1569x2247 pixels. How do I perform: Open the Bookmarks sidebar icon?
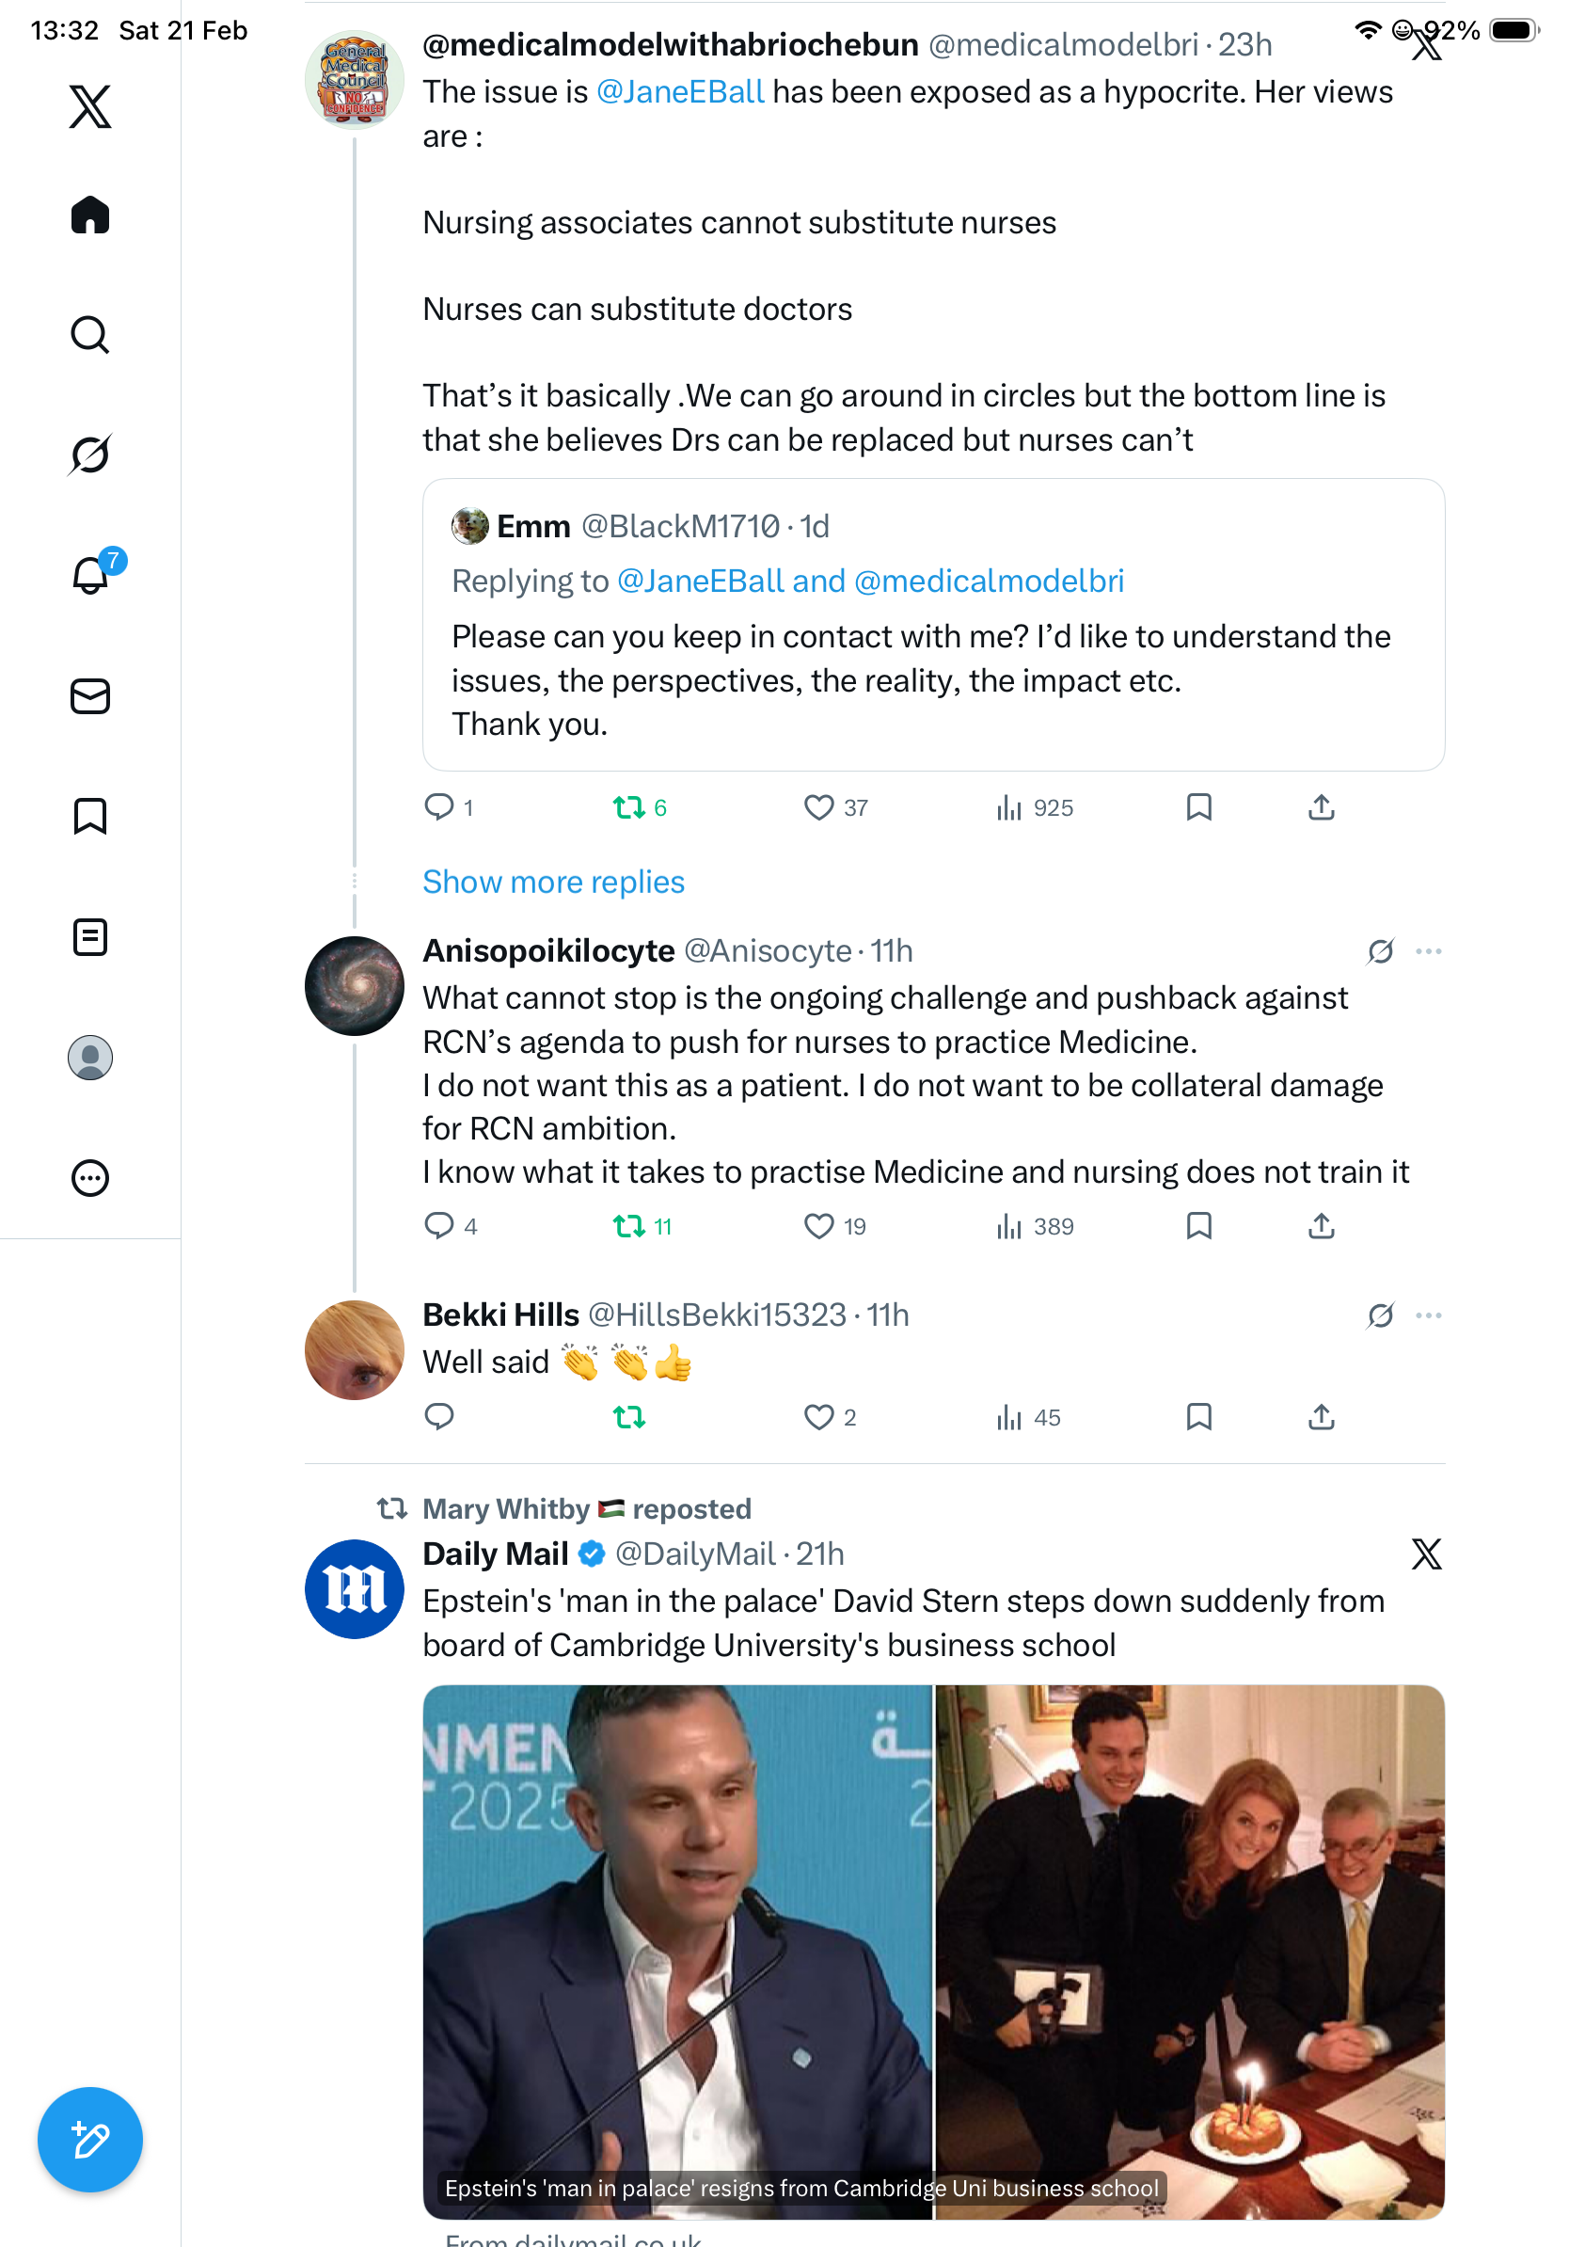(x=90, y=816)
